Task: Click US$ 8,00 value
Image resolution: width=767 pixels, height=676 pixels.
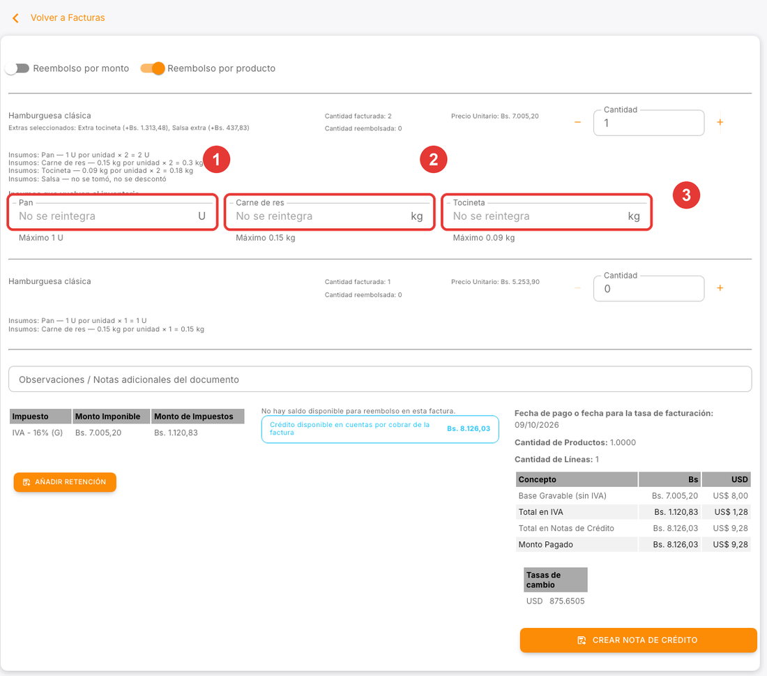Action: (x=730, y=496)
